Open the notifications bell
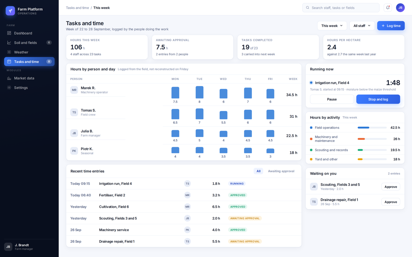 388,8
